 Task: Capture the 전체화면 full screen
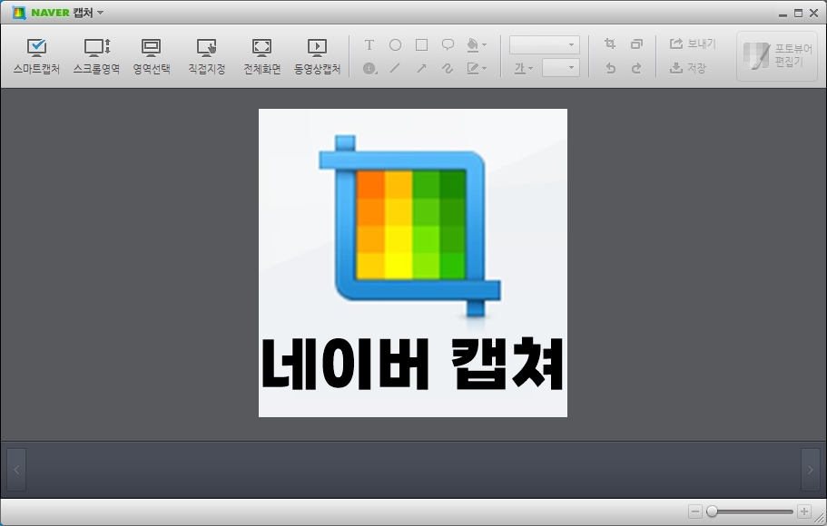(x=262, y=56)
